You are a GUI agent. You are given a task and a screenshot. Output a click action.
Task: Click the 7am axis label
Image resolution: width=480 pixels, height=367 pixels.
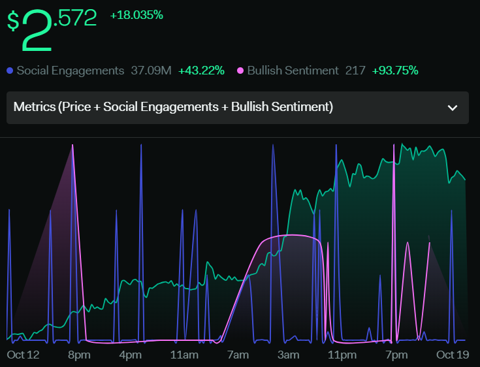click(238, 355)
